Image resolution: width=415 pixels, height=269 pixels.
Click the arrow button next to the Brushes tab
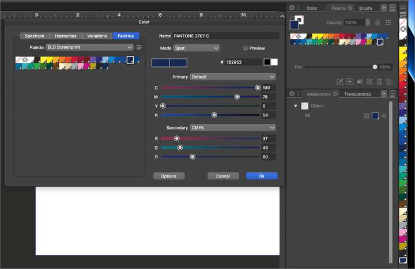click(384, 8)
